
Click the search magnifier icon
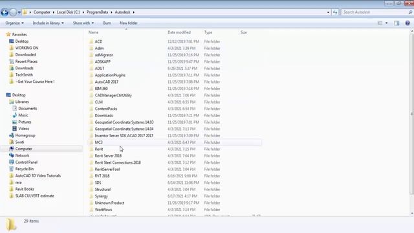410,12
